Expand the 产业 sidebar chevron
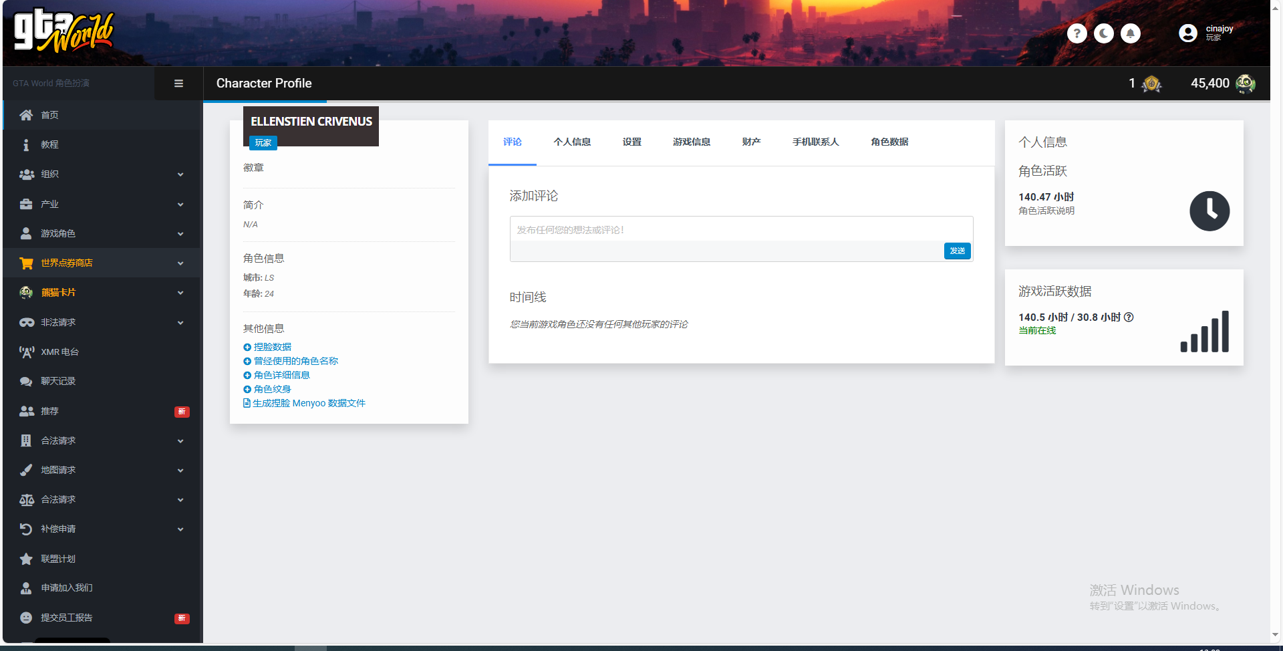 click(180, 205)
